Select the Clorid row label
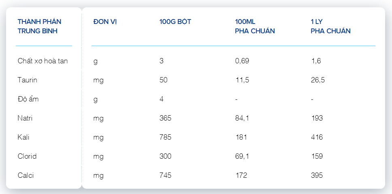Viewport: 392px width, 194px height. 27,156
